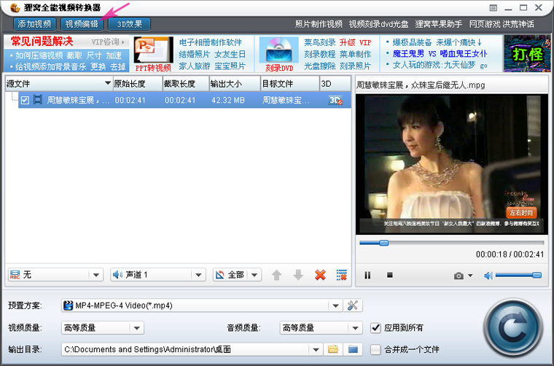The width and height of the screenshot is (554, 366).
Task: Click the red X delete file icon
Action: (320, 275)
